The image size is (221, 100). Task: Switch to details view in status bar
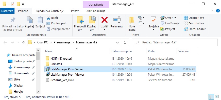click(212, 97)
